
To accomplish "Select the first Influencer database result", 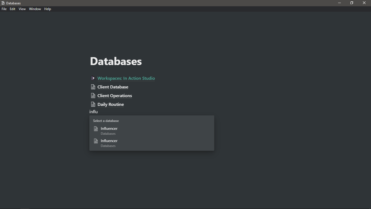I will tap(152, 131).
